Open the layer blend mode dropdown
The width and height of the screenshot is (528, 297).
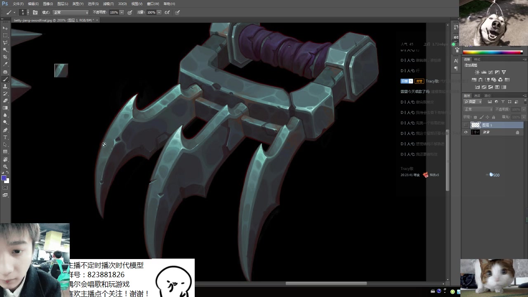tap(478, 109)
